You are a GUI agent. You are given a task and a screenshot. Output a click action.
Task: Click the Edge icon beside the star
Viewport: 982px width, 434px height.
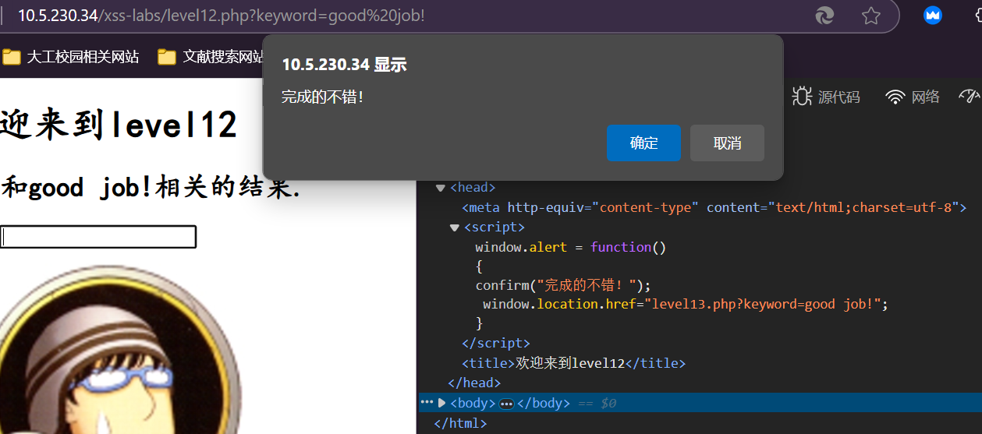(x=824, y=16)
